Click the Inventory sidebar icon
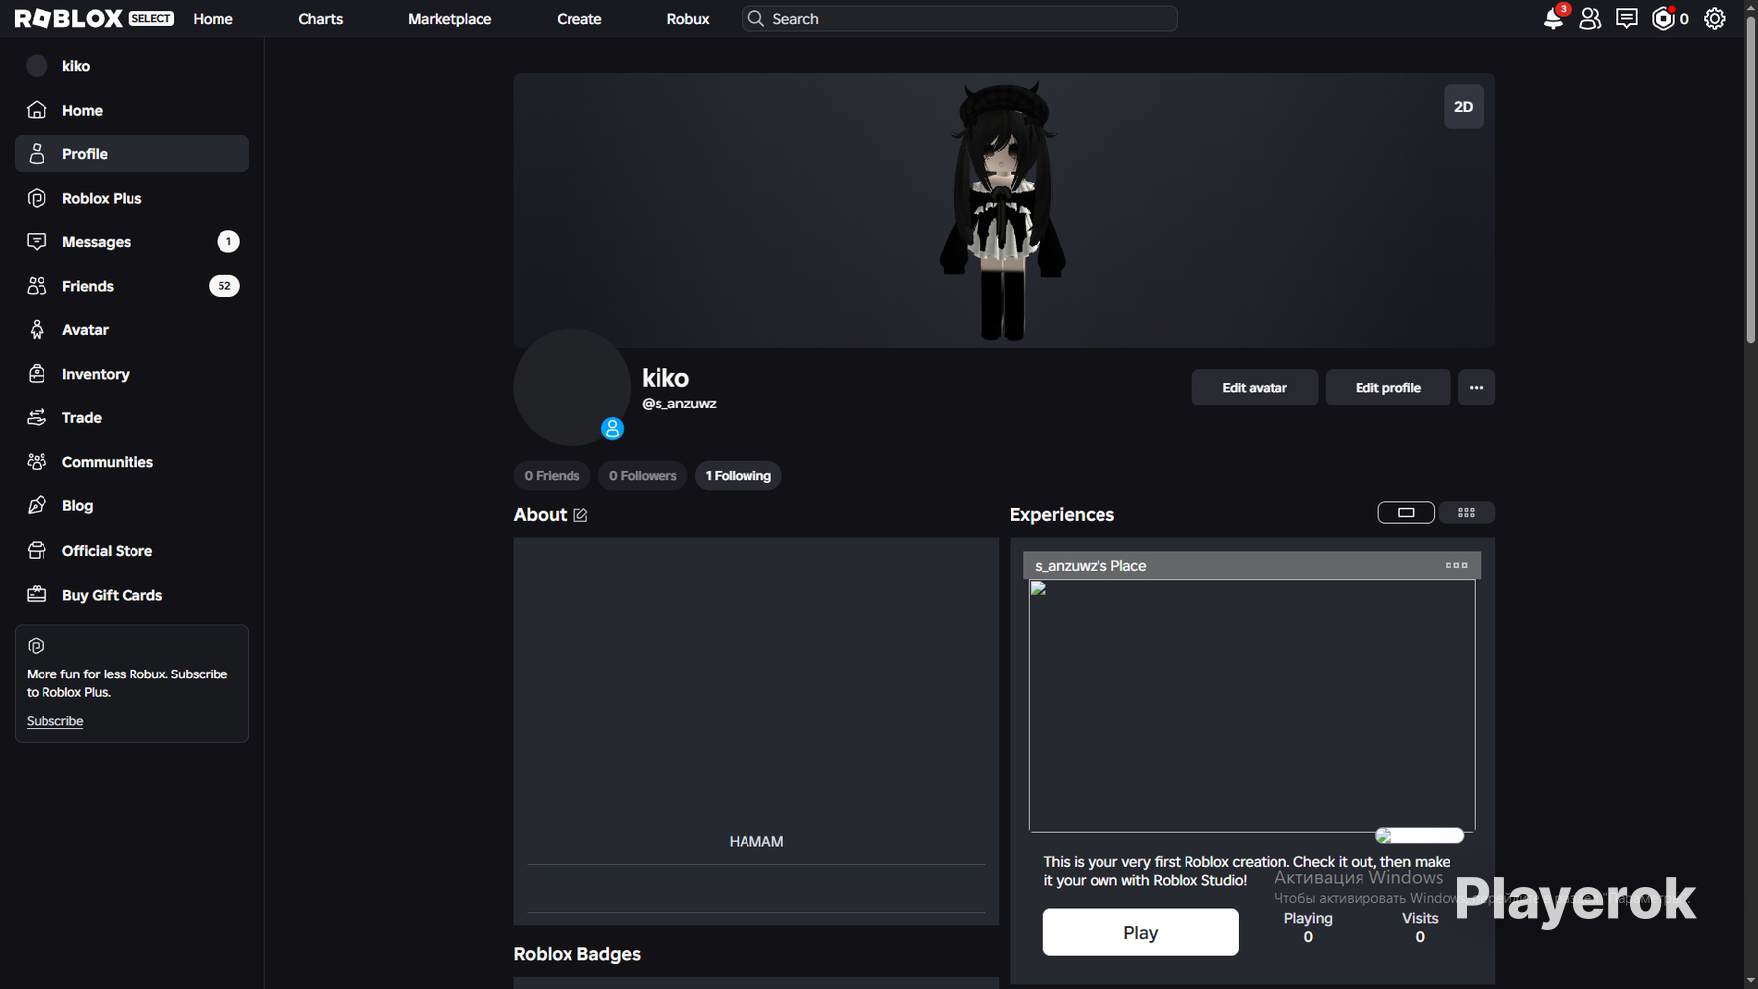The image size is (1758, 989). 37,374
